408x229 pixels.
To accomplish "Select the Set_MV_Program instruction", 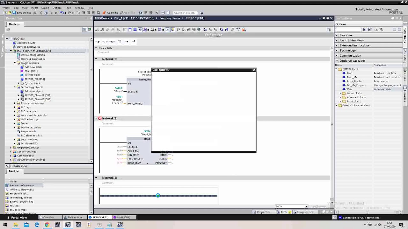I will pyautogui.click(x=356, y=85).
